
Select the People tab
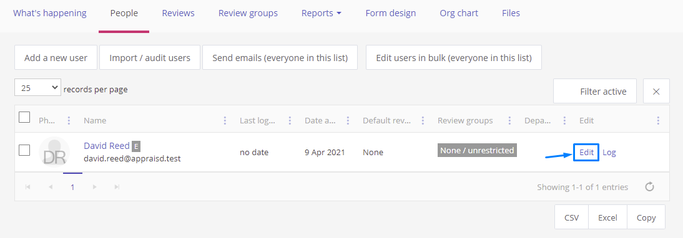(124, 13)
